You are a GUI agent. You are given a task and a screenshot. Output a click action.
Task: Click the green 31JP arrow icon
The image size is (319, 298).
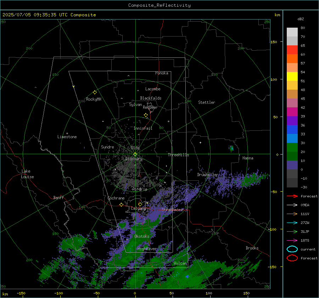(x=292, y=231)
